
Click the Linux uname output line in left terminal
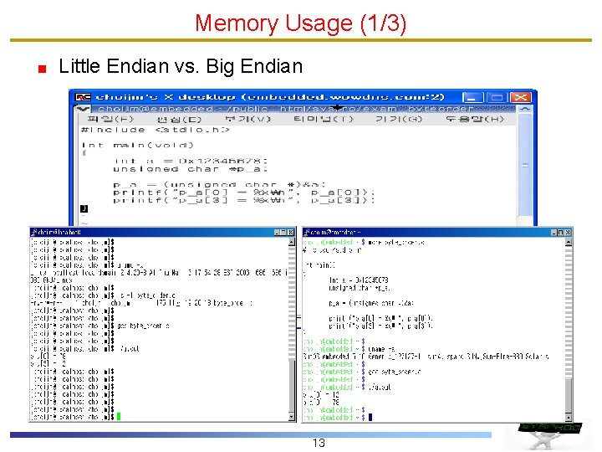coord(158,276)
